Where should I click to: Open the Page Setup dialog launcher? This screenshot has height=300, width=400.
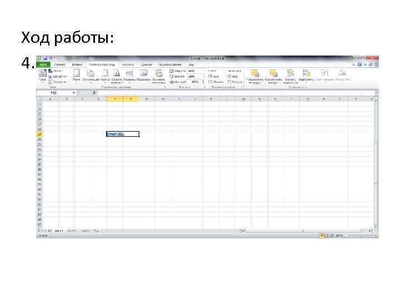pyautogui.click(x=166, y=87)
